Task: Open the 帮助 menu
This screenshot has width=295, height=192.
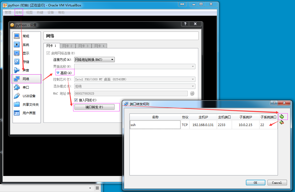Action: pyautogui.click(x=61, y=13)
